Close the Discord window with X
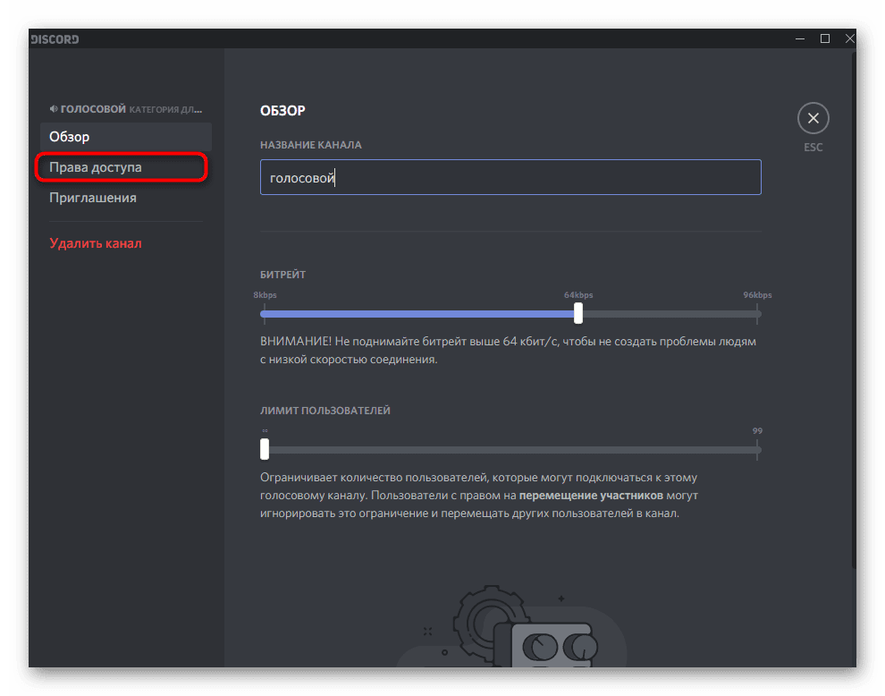Viewport: 885px width, 696px height. (x=849, y=38)
